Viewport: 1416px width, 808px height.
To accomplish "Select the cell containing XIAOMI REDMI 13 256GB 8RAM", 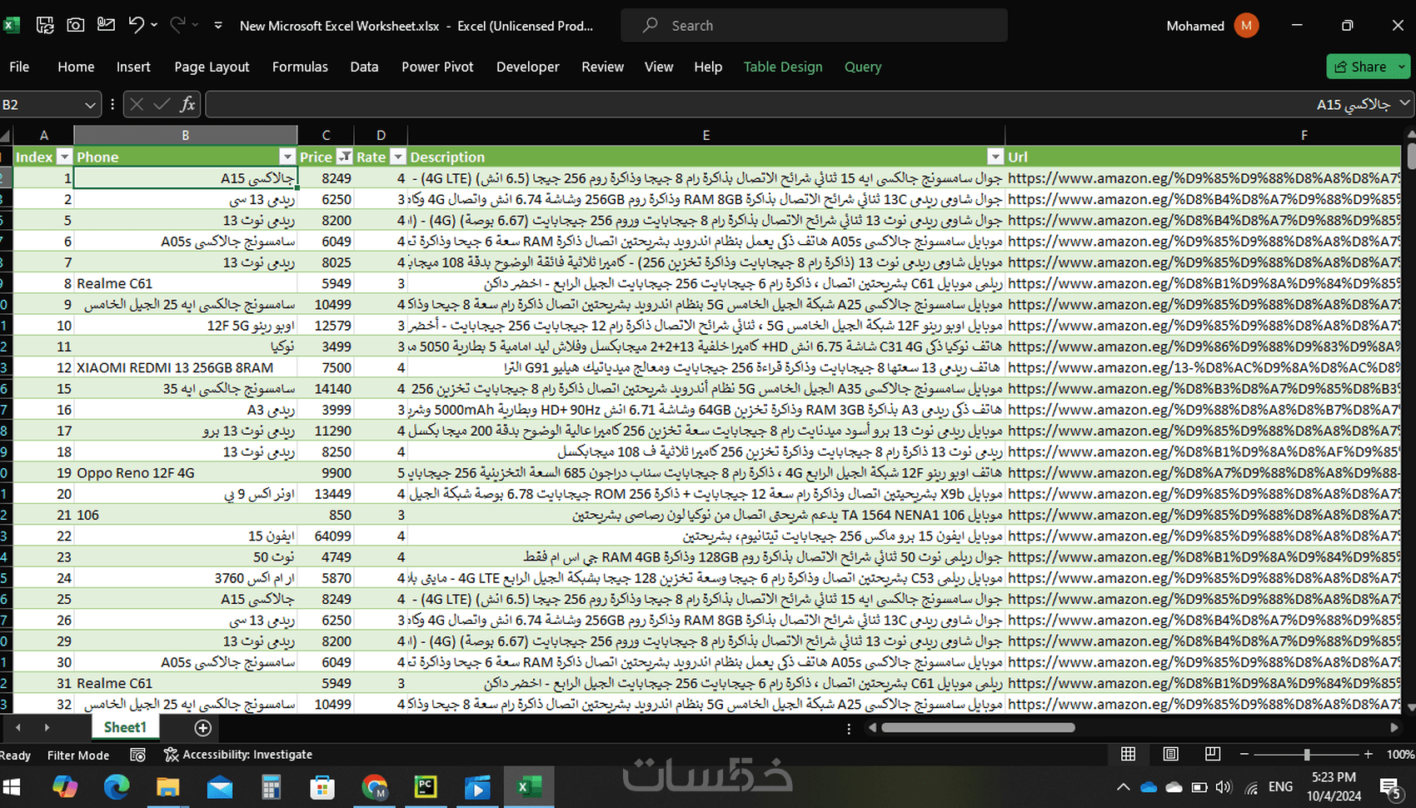I will [x=185, y=367].
